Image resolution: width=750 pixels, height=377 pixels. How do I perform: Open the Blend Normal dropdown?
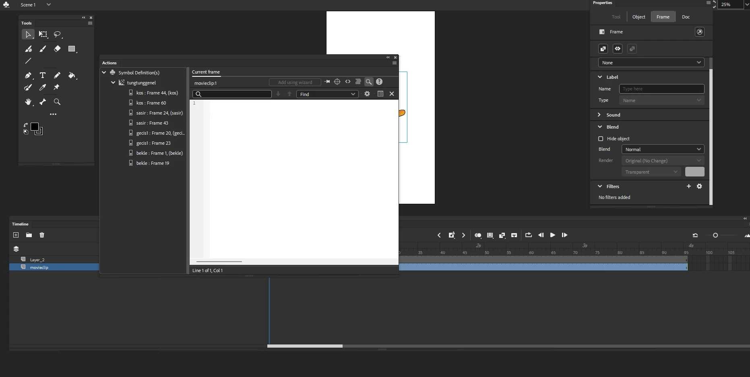tap(663, 149)
